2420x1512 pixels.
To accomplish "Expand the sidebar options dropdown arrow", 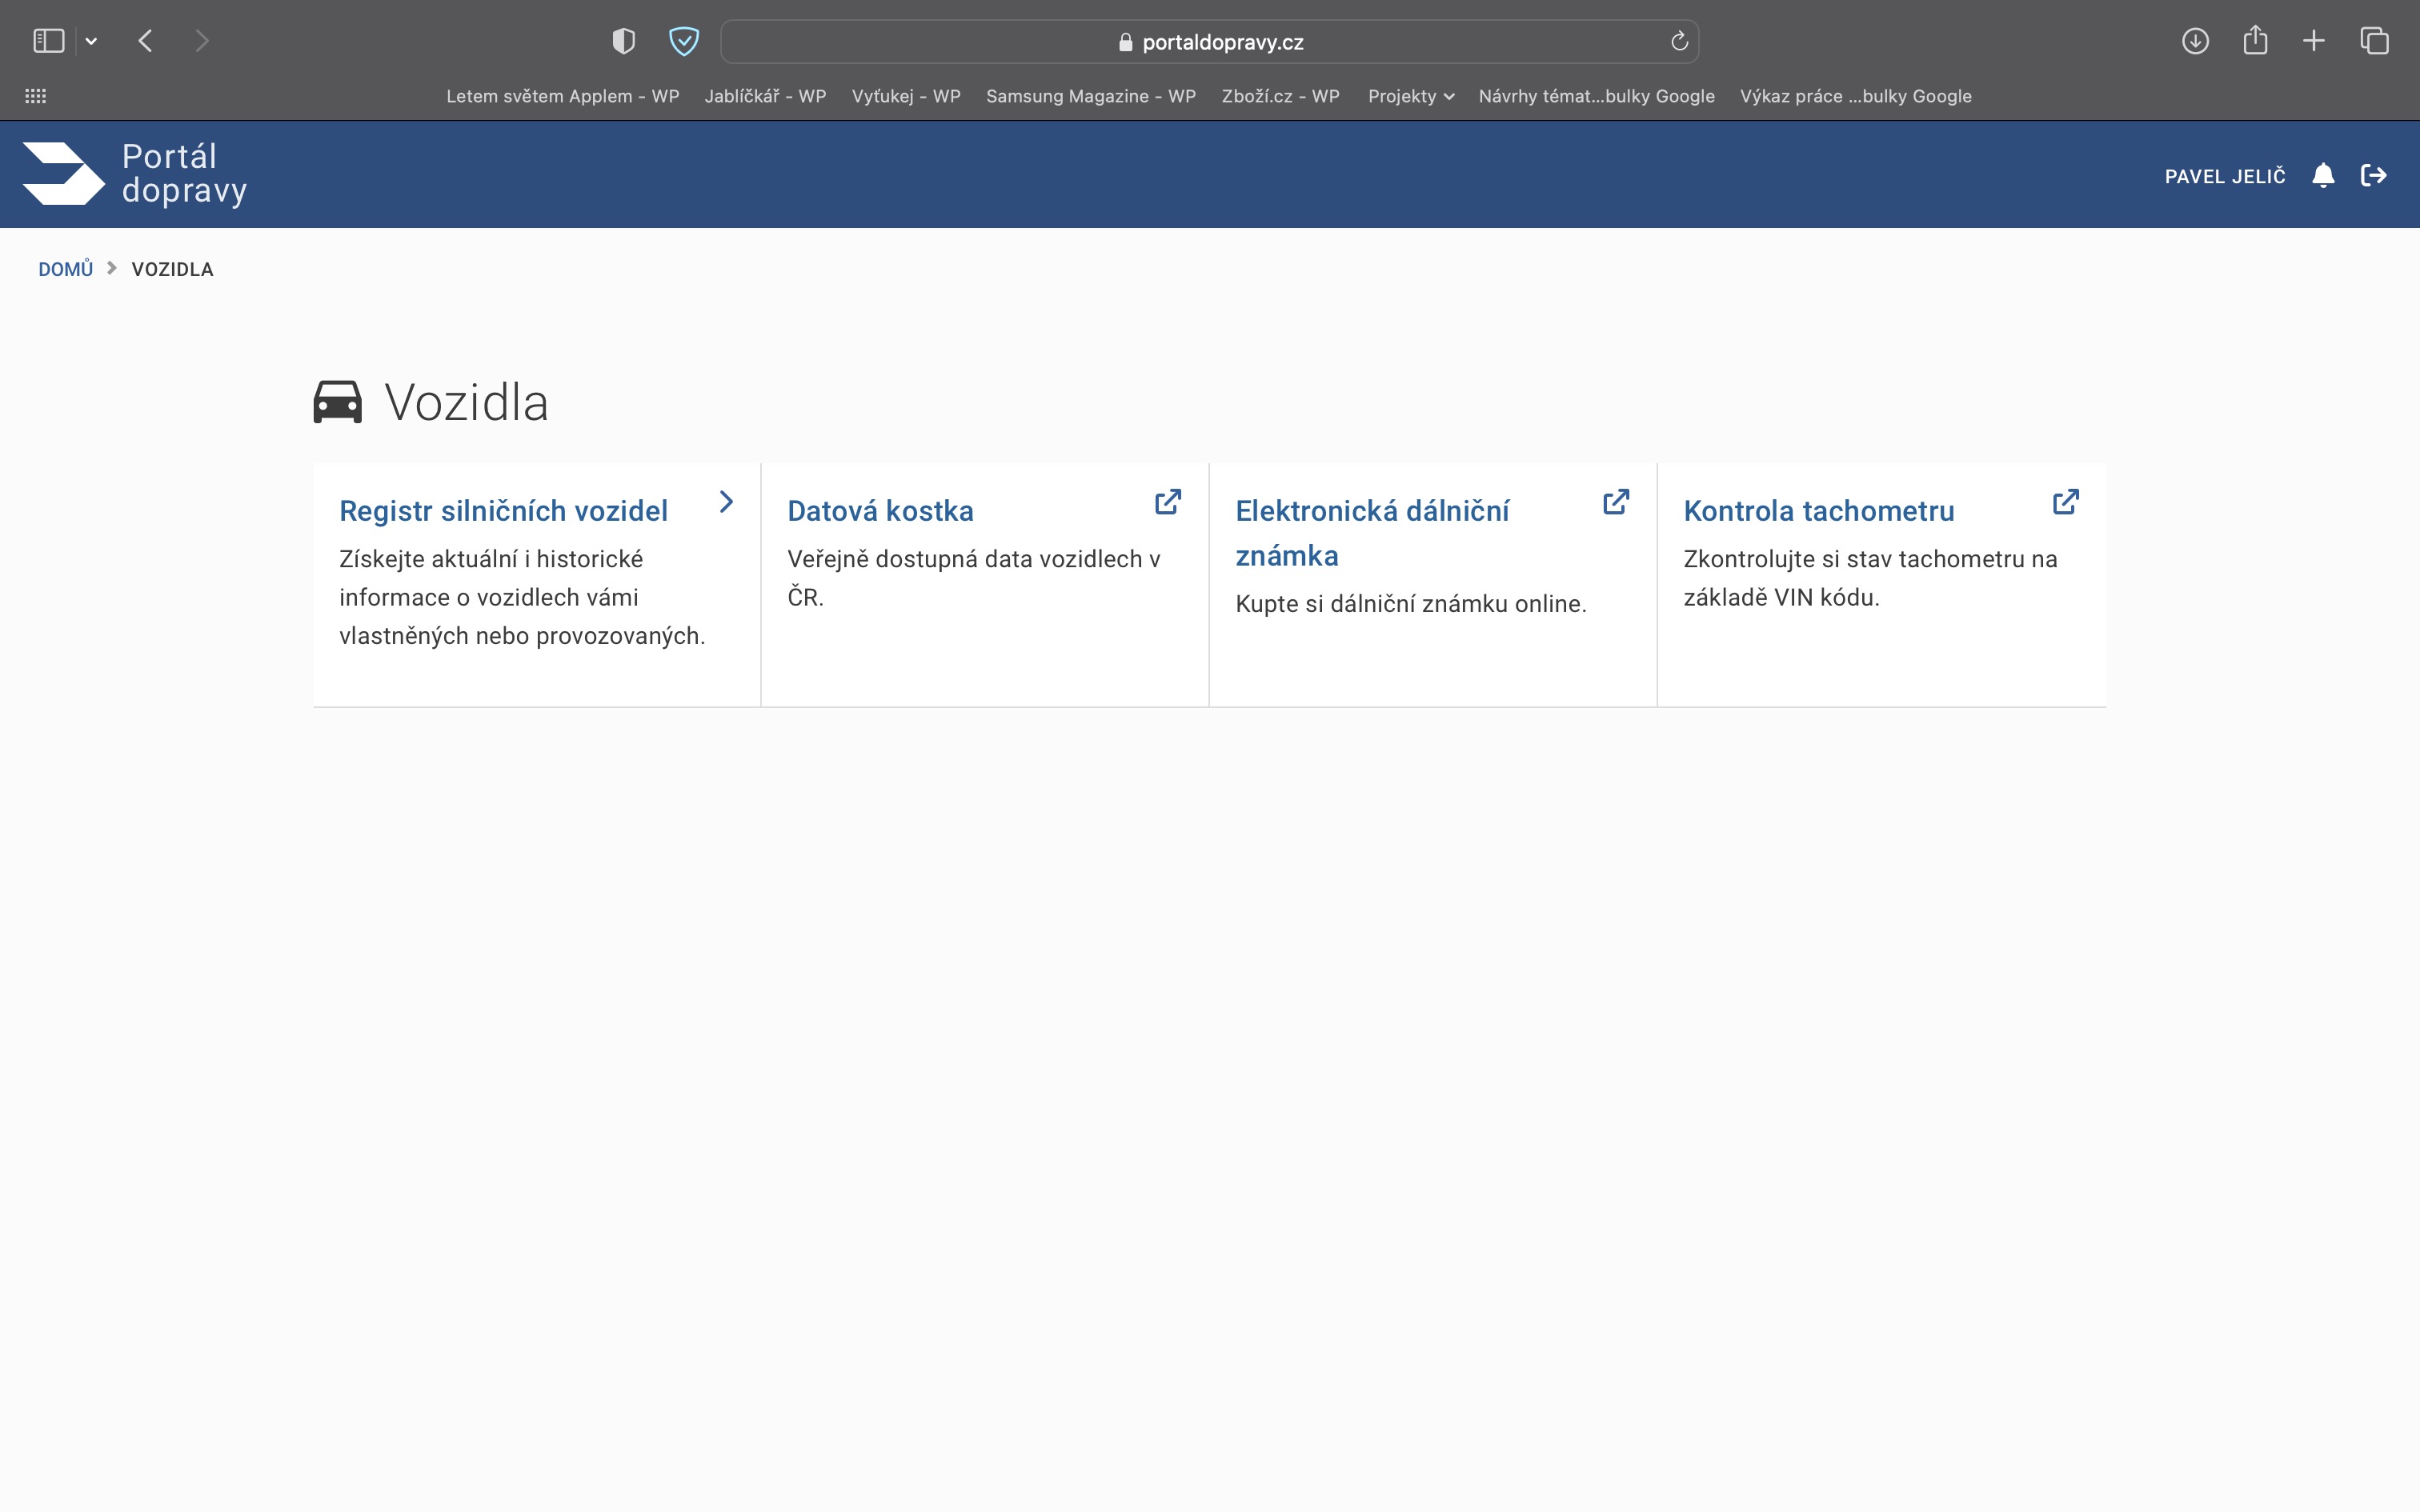I will (91, 41).
